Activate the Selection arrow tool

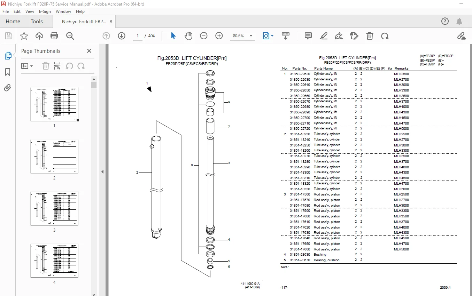(x=173, y=36)
